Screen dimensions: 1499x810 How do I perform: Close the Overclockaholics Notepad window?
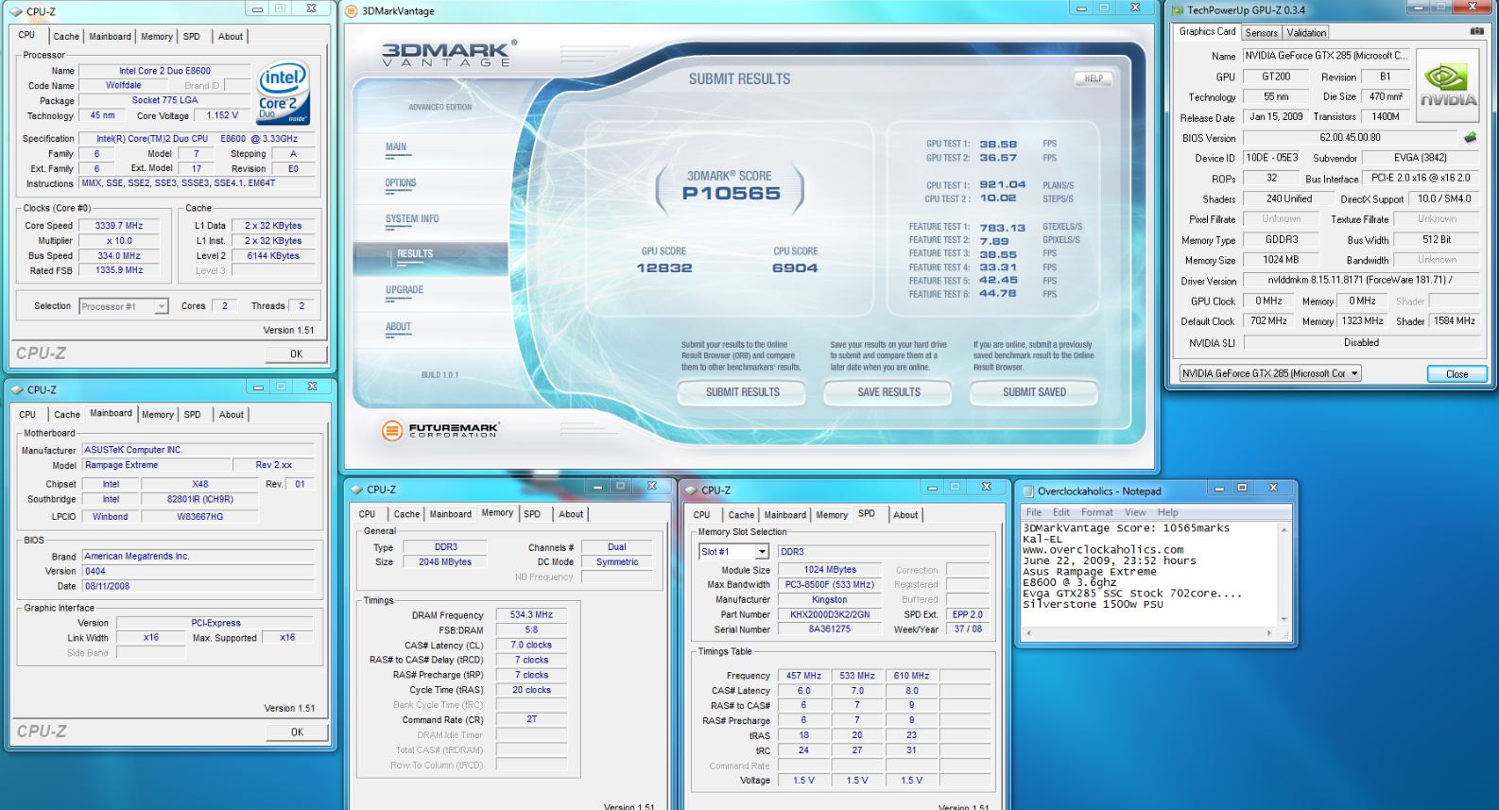coord(1273,488)
